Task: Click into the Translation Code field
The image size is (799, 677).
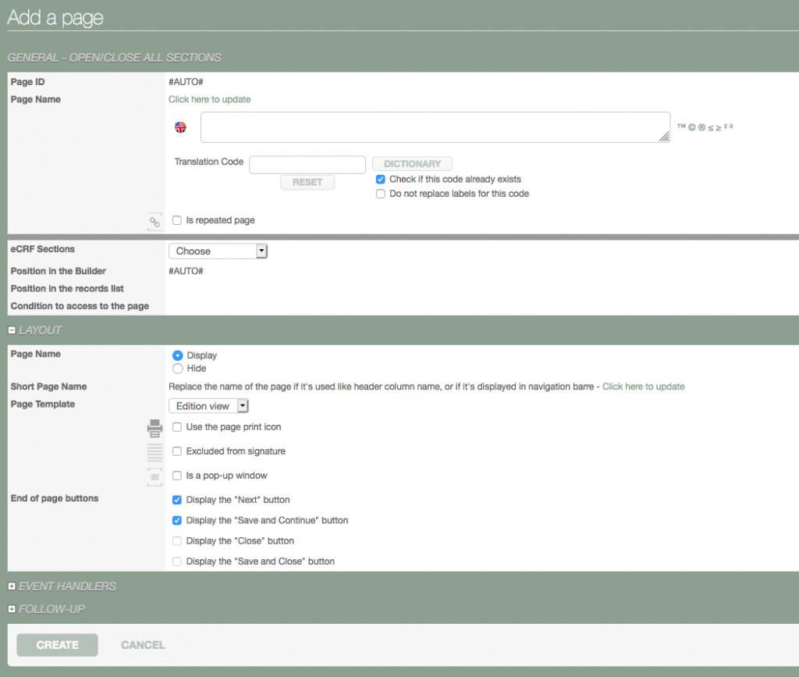Action: click(307, 164)
